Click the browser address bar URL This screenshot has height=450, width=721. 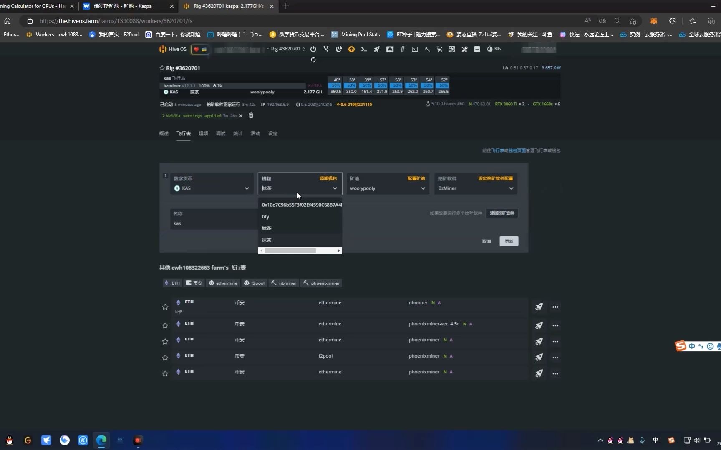pos(116,20)
